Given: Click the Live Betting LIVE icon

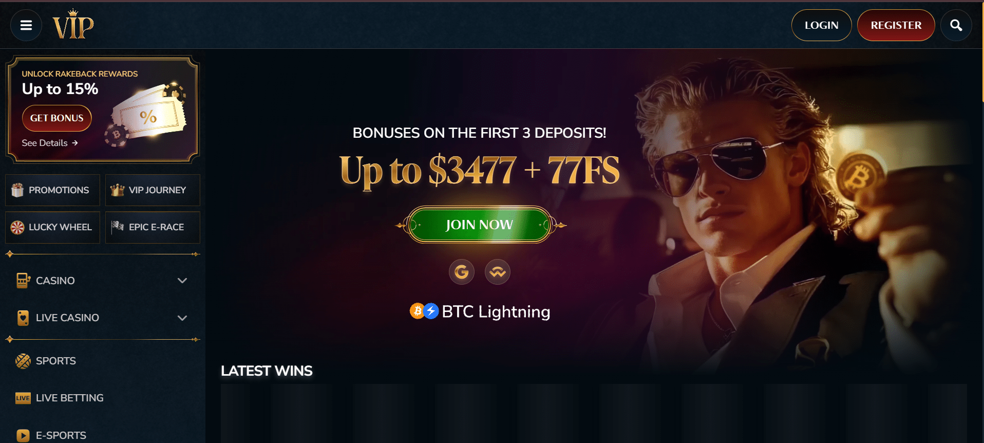Looking at the screenshot, I should [x=23, y=398].
